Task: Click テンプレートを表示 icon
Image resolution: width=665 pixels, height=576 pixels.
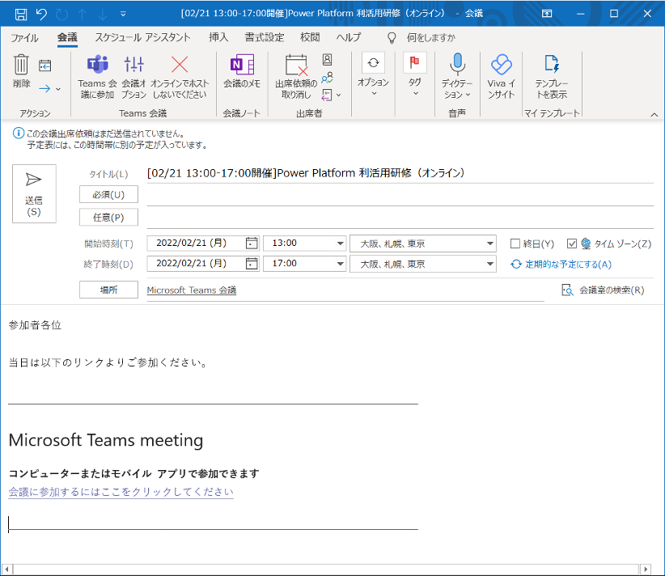Action: 552,64
